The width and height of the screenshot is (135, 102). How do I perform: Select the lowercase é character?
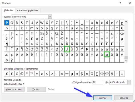(x=22, y=54)
